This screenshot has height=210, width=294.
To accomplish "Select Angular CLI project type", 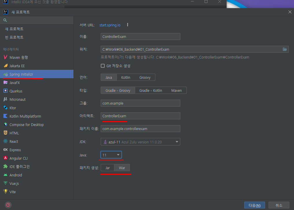I will (x=37, y=158).
